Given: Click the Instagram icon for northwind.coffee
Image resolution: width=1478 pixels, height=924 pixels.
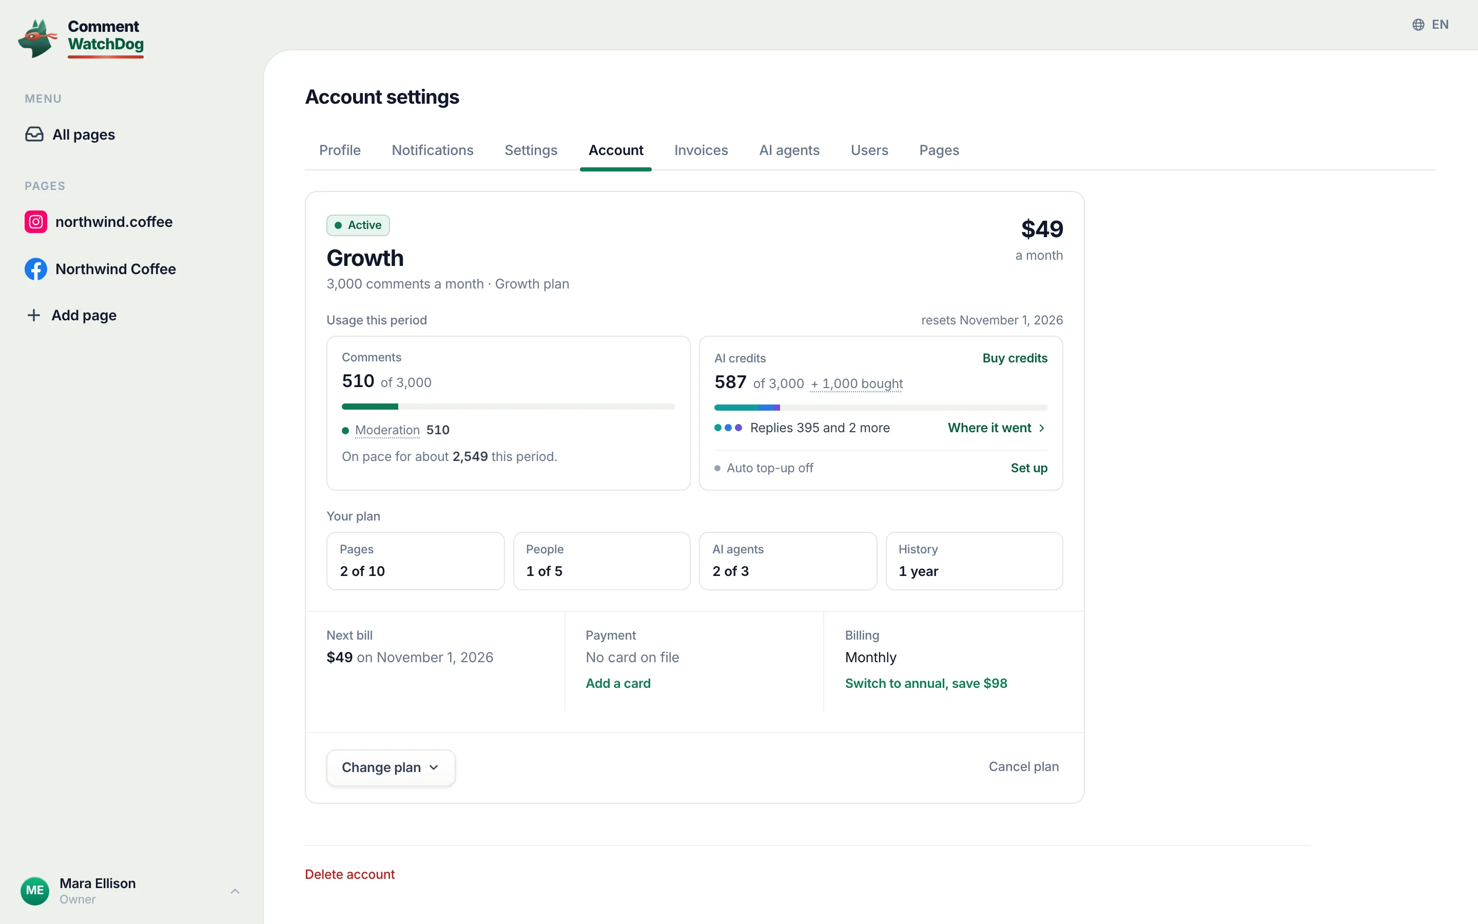Looking at the screenshot, I should (36, 222).
